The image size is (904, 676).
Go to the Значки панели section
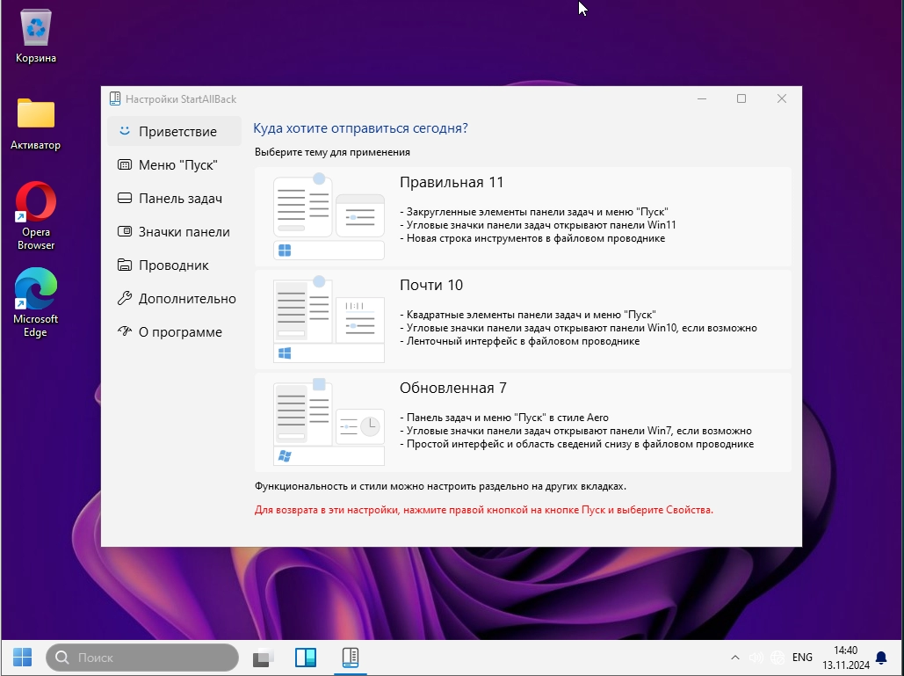(184, 232)
